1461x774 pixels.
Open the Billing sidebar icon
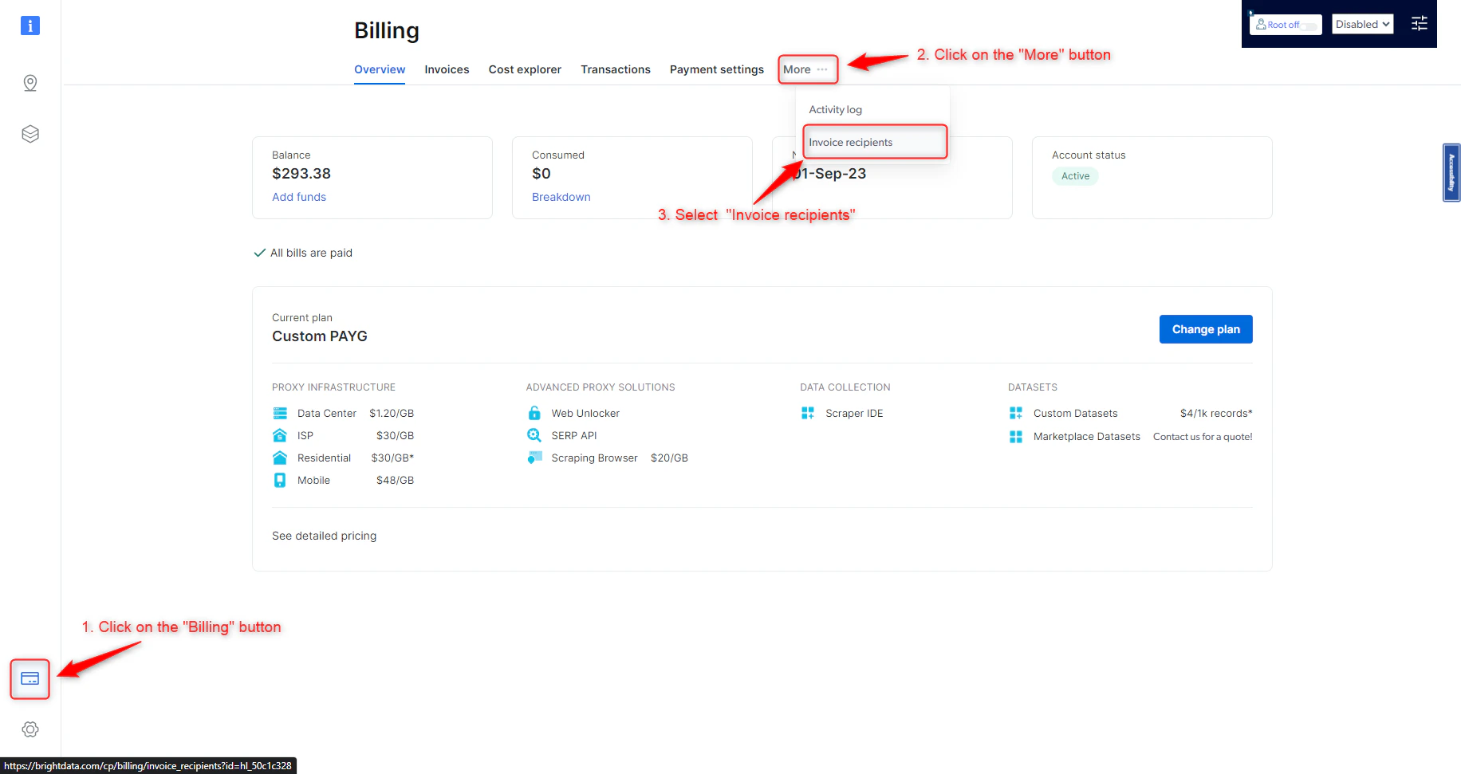[x=30, y=678]
